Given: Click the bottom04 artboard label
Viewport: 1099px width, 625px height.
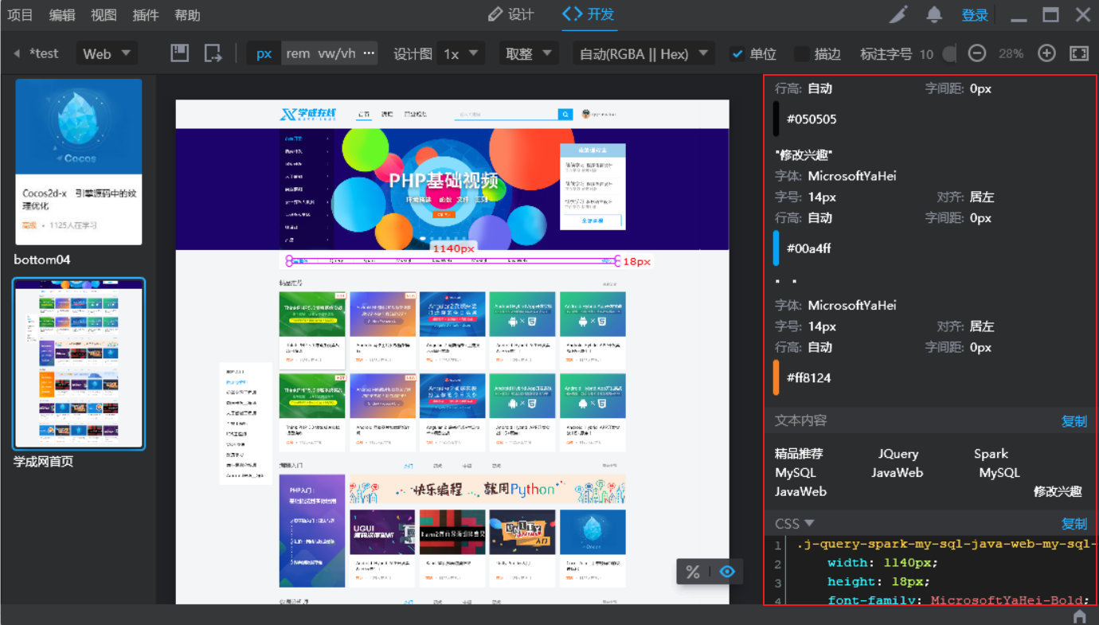Looking at the screenshot, I should (x=42, y=260).
